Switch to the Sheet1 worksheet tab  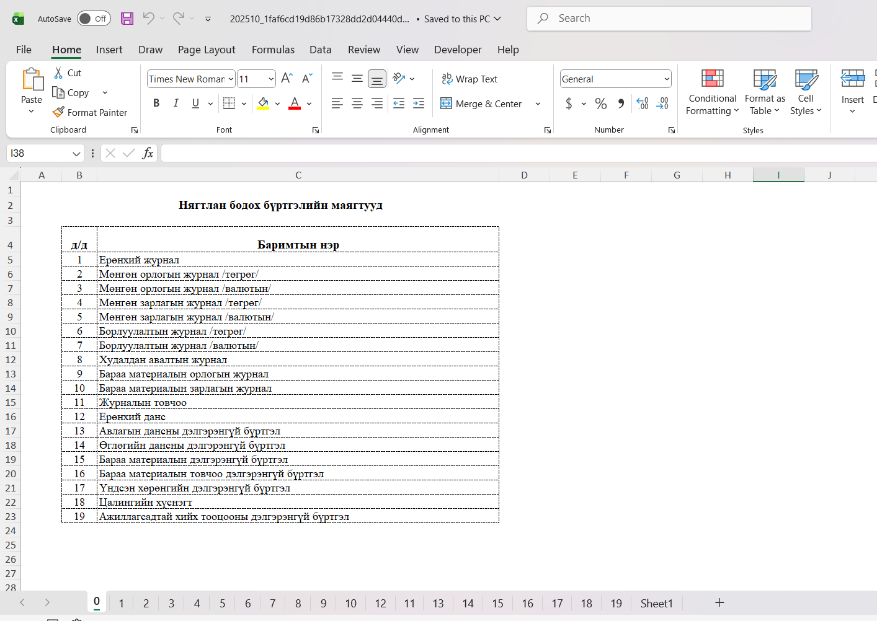[656, 603]
